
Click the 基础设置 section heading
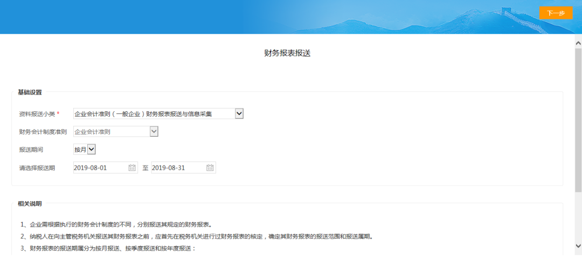tap(30, 92)
